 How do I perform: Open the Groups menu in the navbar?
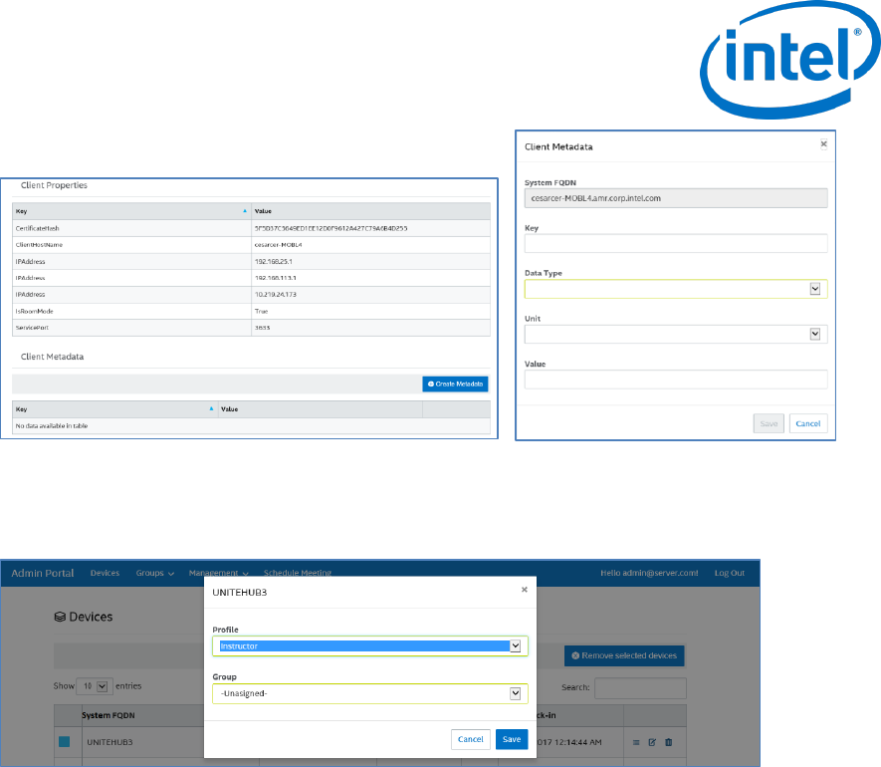click(155, 573)
